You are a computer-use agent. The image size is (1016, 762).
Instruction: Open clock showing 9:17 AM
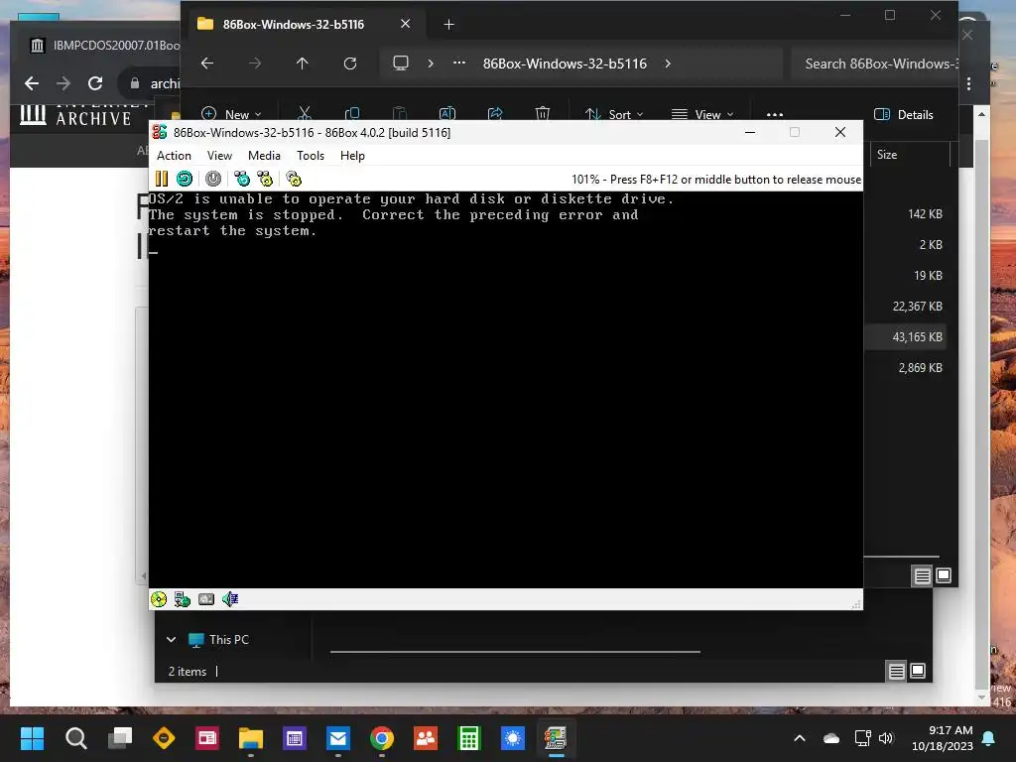tap(943, 738)
